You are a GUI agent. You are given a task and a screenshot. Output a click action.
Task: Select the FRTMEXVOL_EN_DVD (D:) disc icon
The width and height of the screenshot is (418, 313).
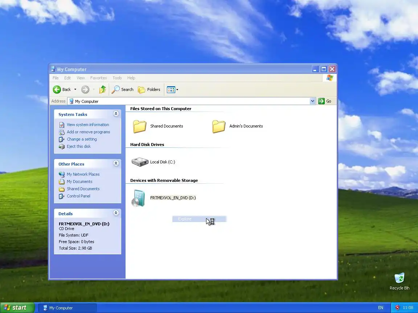click(x=138, y=198)
